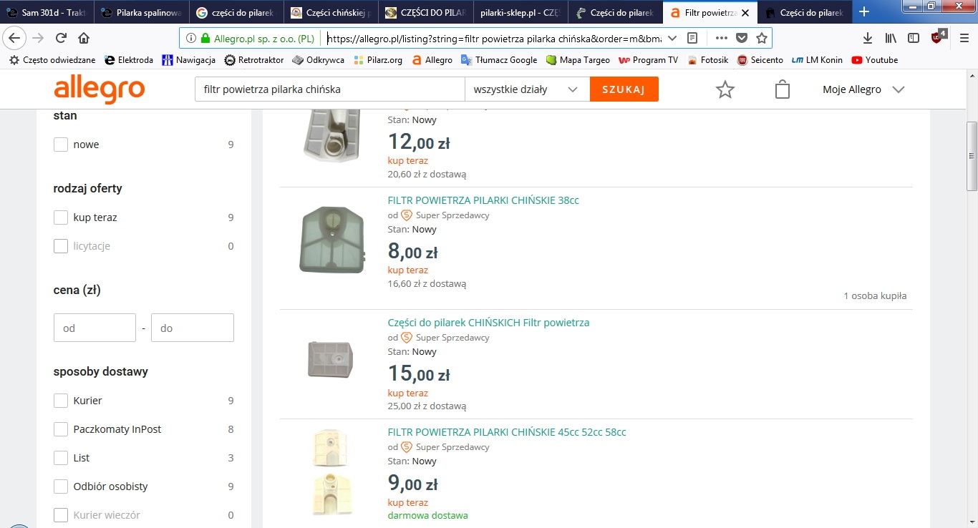Viewport: 978px width, 528px height.
Task: Reload the current page
Action: 61,39
